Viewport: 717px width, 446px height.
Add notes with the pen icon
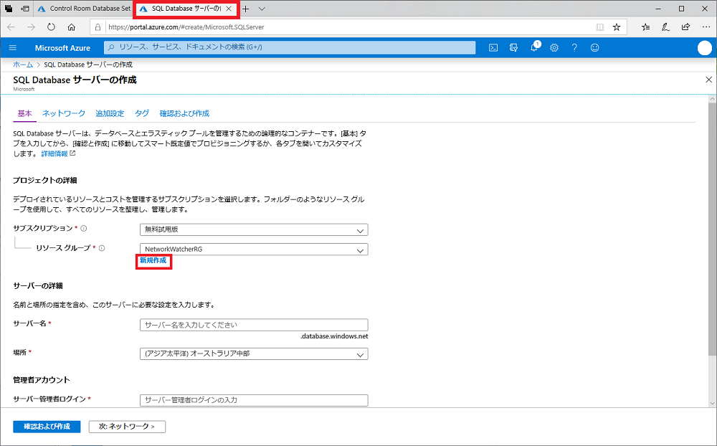tap(665, 27)
